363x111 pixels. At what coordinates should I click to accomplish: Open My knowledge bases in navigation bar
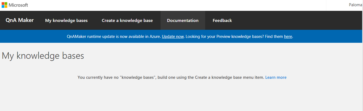[x=66, y=21]
